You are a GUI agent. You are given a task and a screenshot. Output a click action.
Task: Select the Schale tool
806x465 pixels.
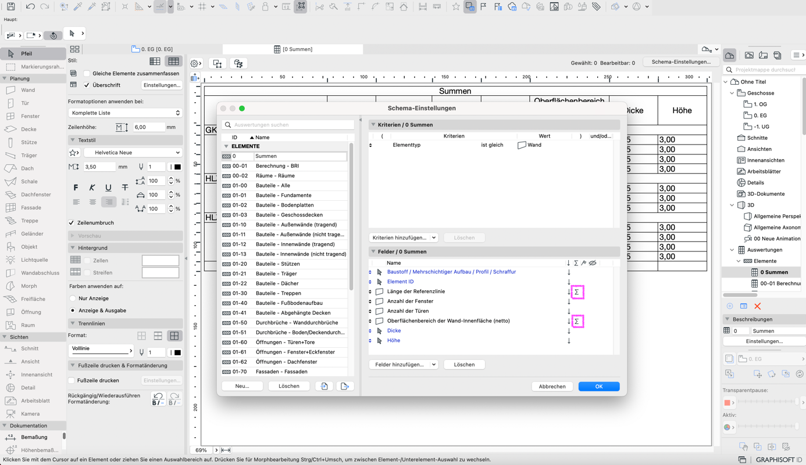click(28, 182)
